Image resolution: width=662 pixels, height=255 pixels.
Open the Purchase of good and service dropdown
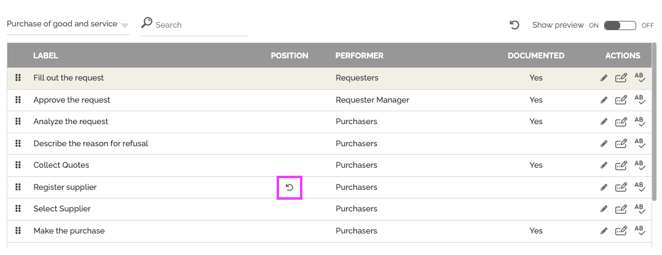click(68, 24)
